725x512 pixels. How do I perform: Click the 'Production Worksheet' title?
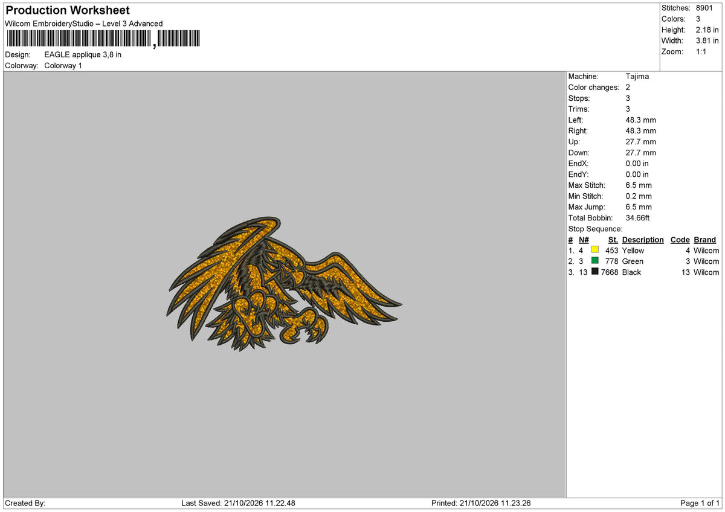coord(68,10)
